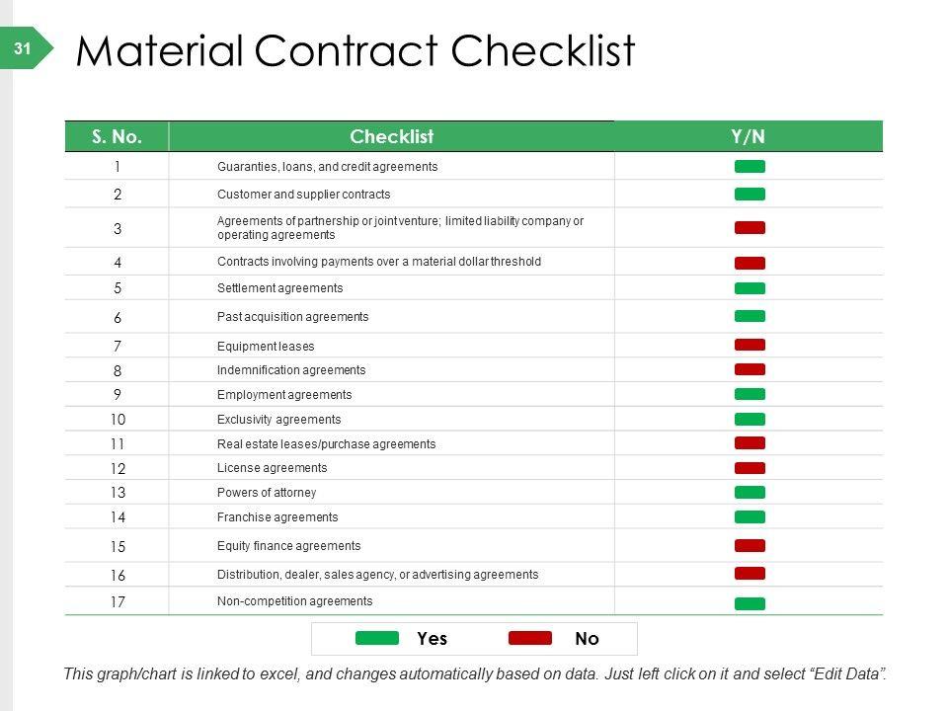This screenshot has height=711, width=948.
Task: Click red indicator for partnership agreements row
Action: [750, 228]
